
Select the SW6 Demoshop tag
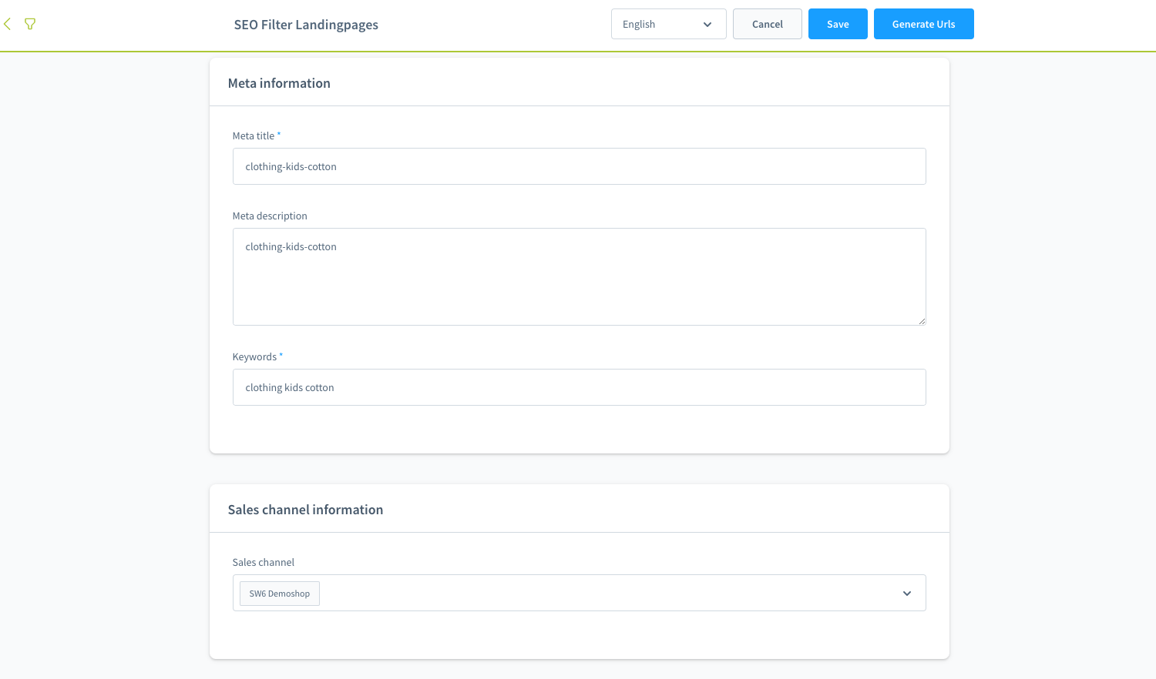tap(280, 594)
